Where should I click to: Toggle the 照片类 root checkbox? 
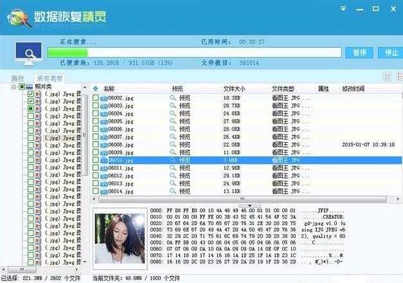pos(22,87)
